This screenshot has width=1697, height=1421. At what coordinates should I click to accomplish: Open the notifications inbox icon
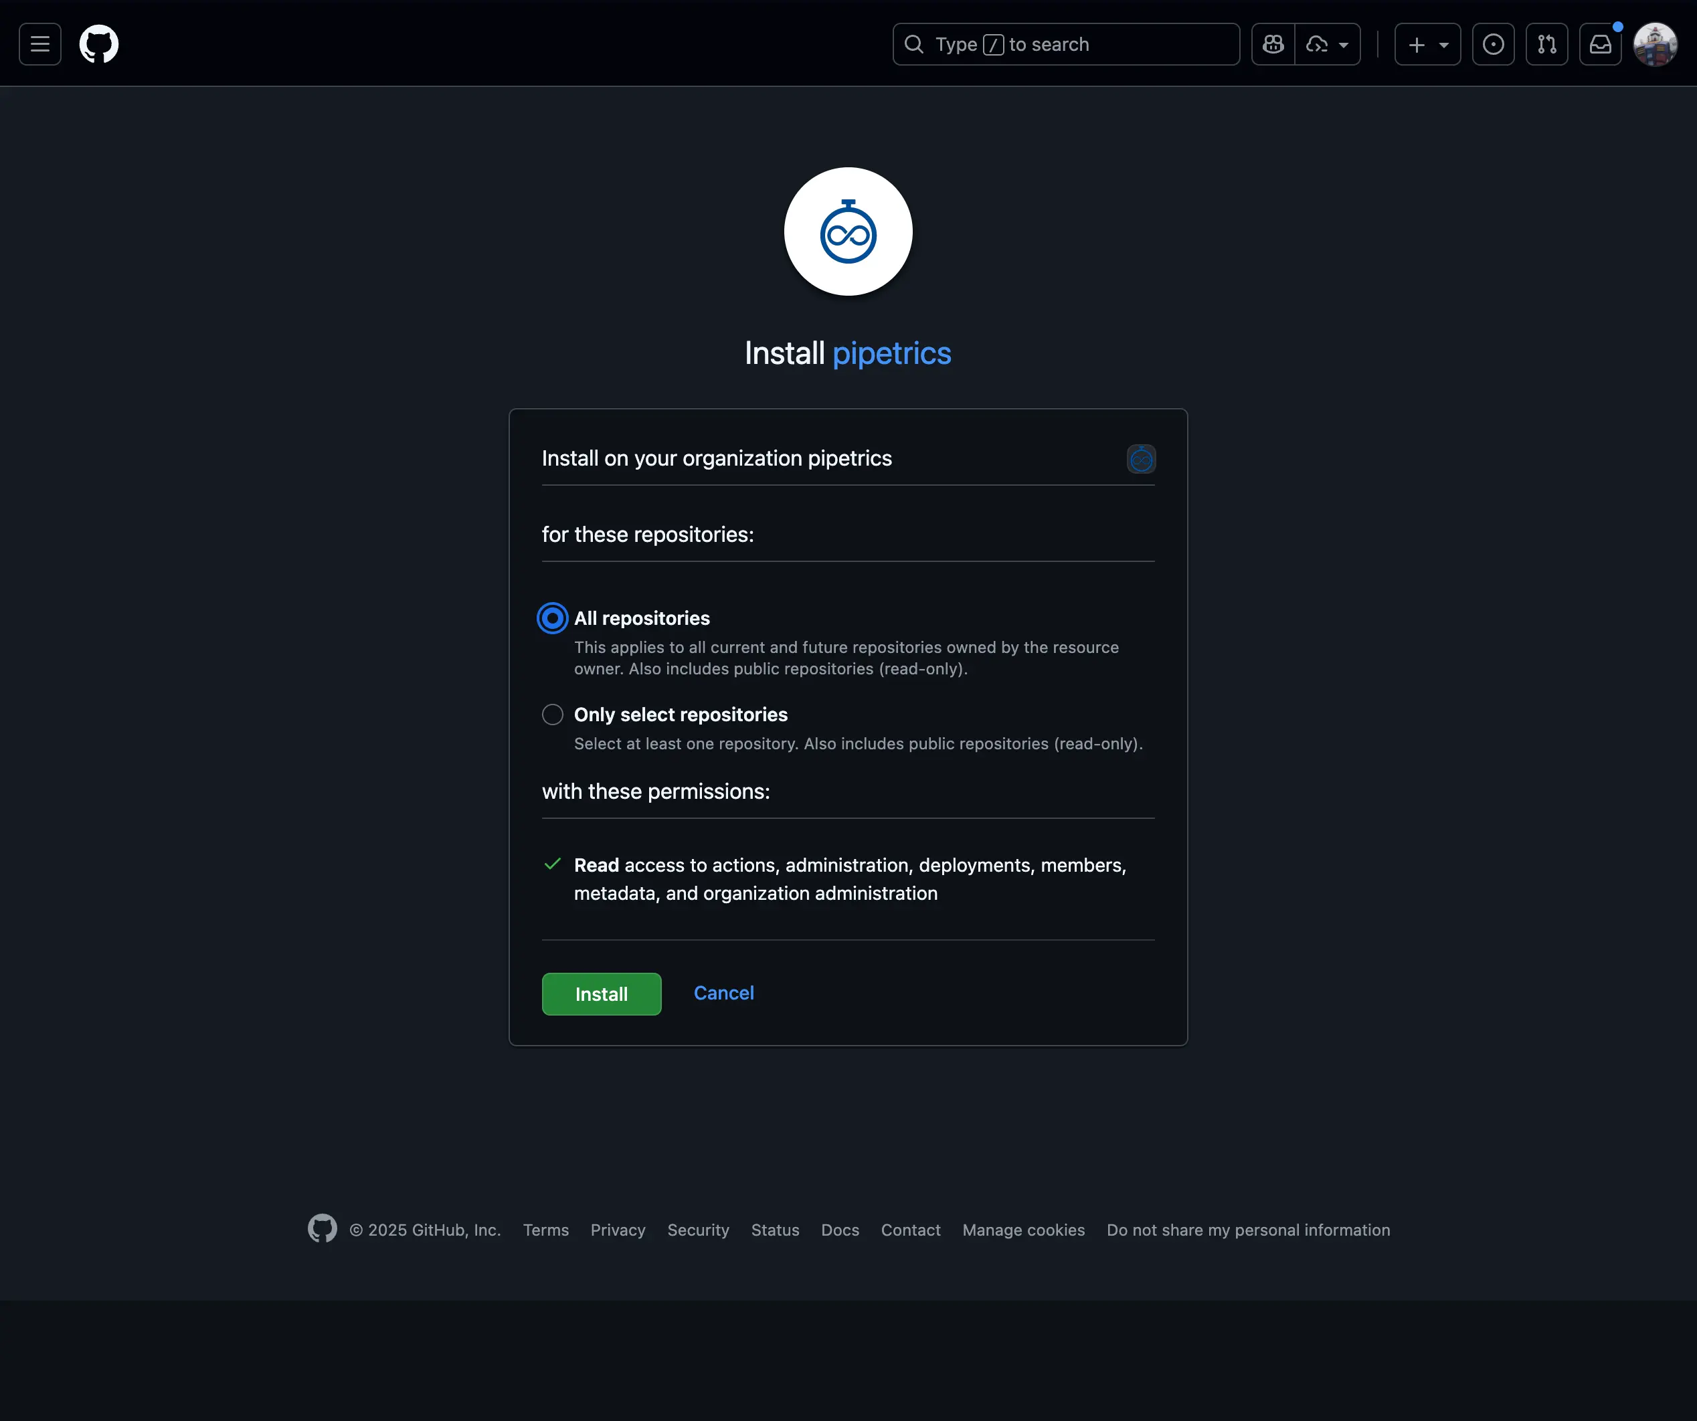1600,44
